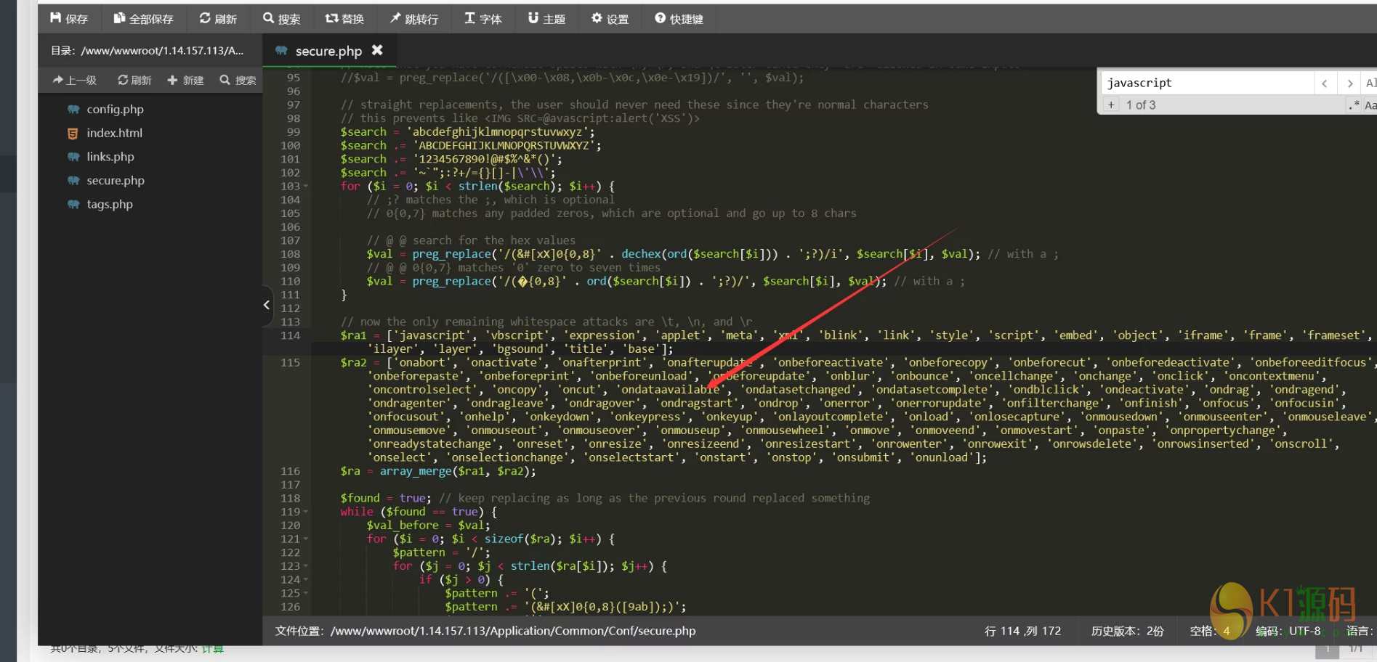1377x662 pixels.
Task: Open config.php from the file list
Action: pos(115,110)
